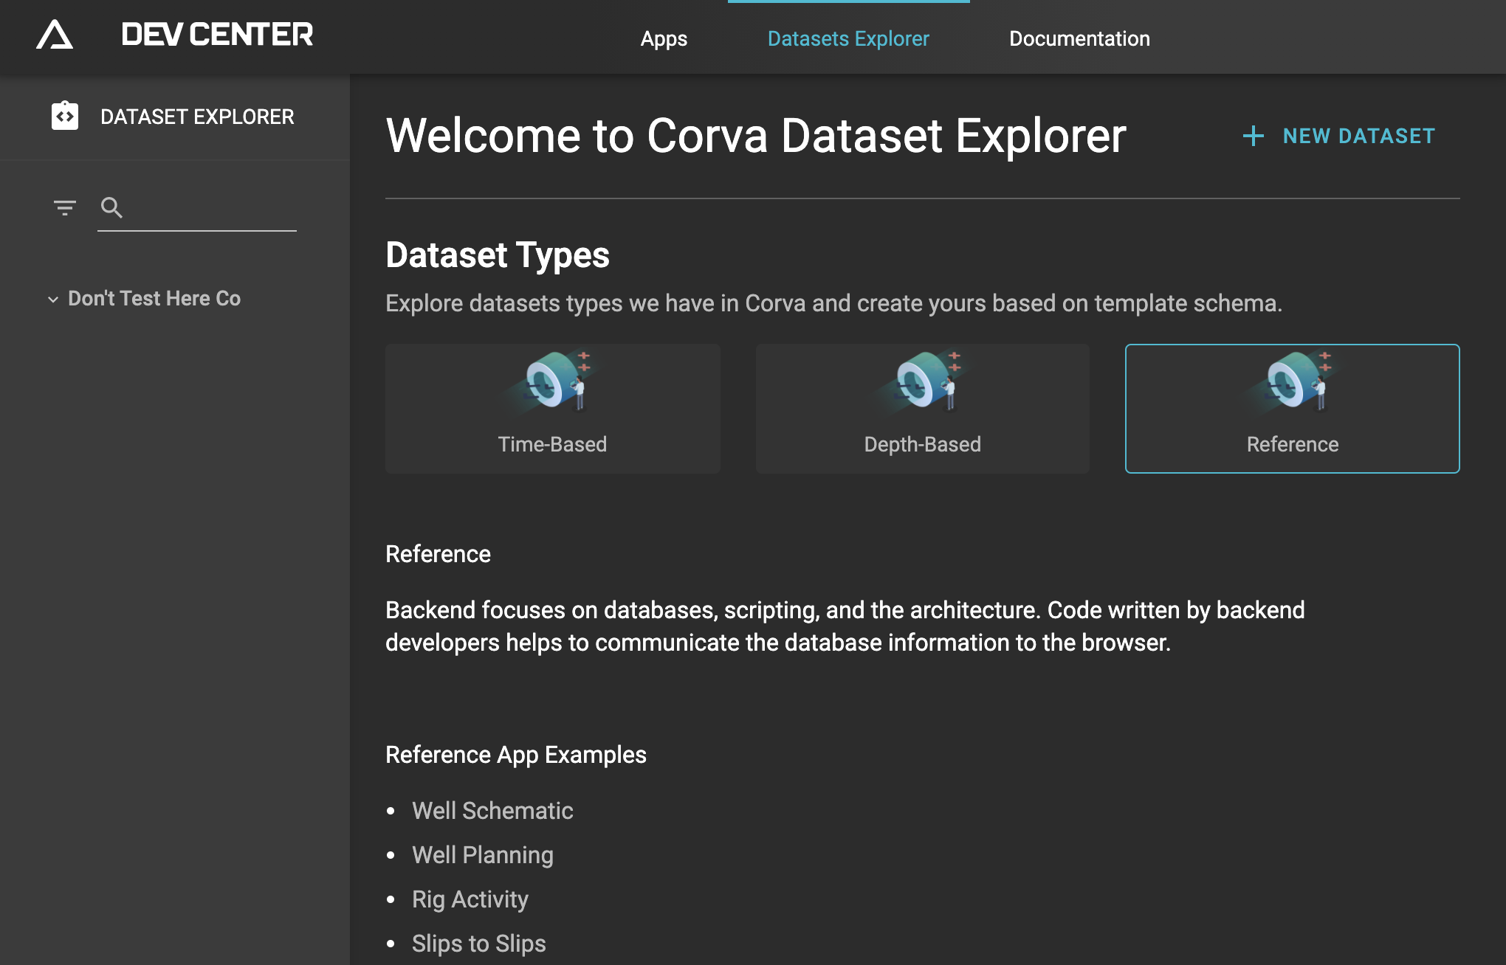Collapse the Don't Test Here Co chevron

53,300
